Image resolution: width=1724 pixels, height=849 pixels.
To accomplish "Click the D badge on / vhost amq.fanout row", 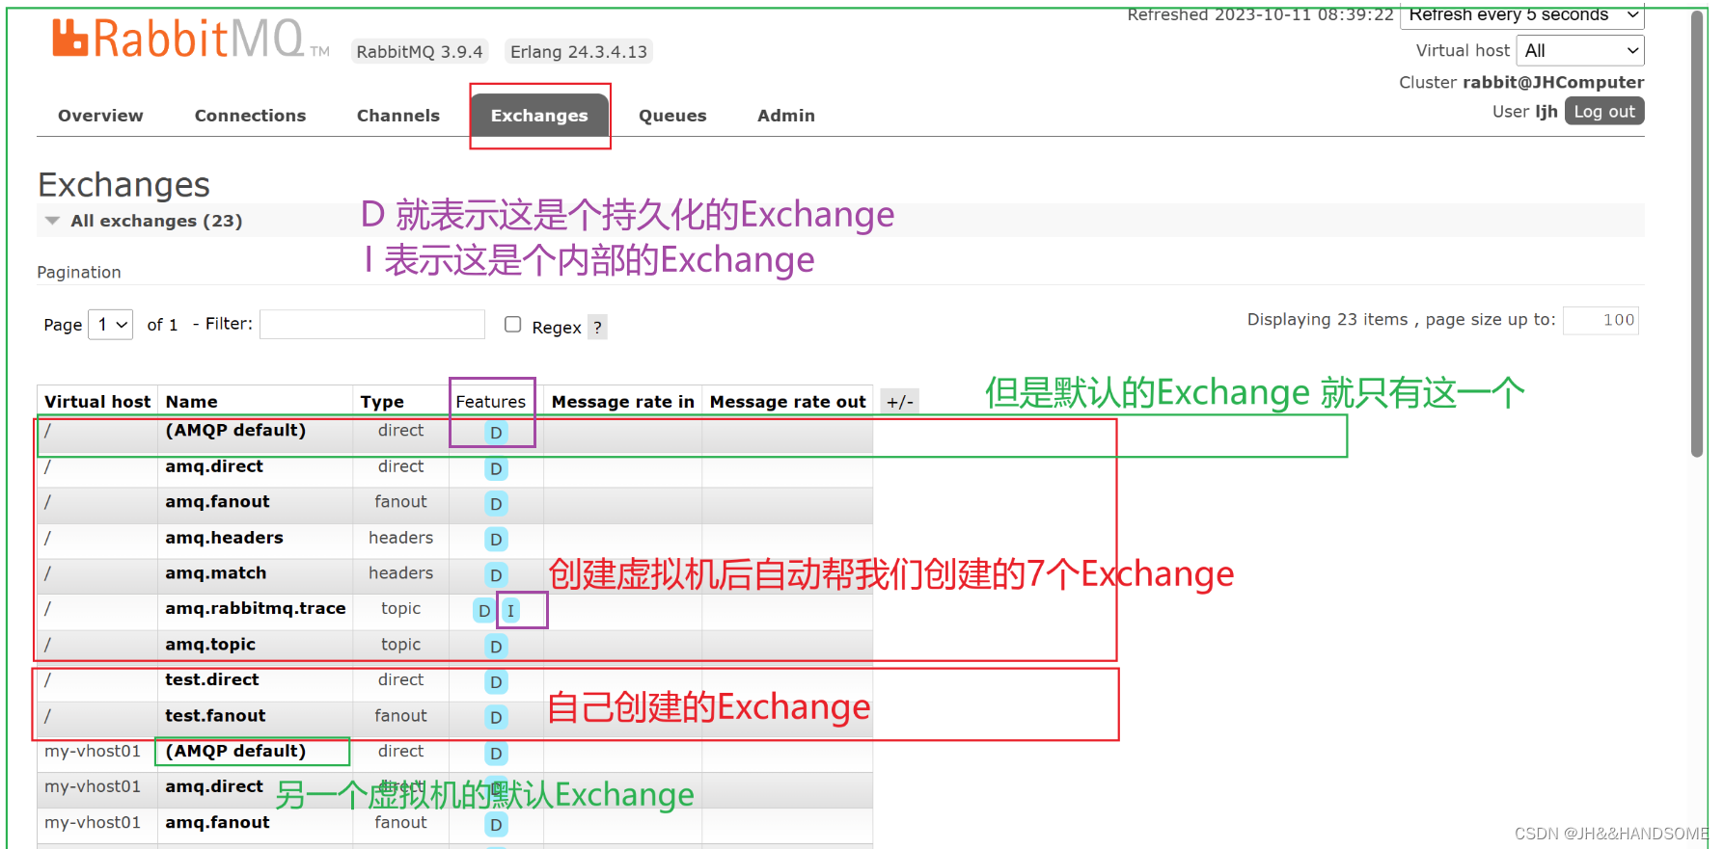I will coord(496,504).
